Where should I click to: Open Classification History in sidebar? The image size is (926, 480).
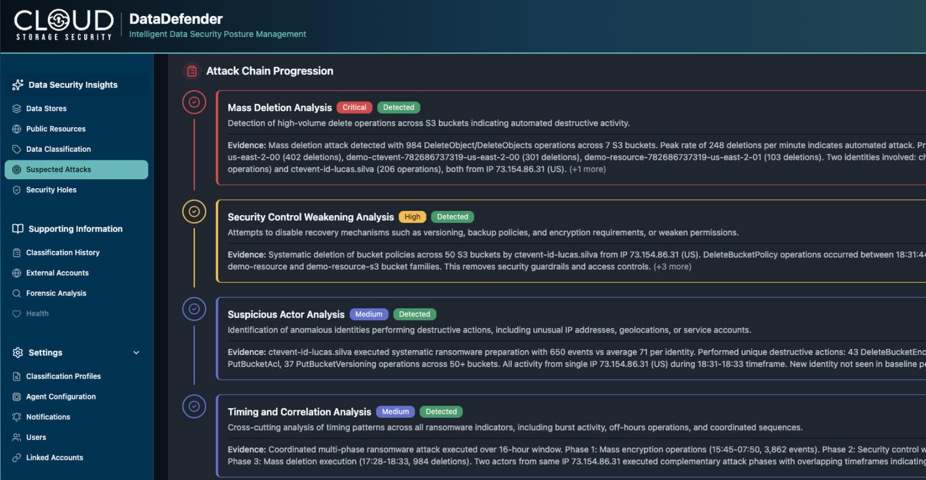point(63,253)
